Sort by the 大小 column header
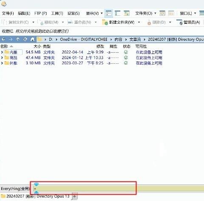The width and height of the screenshot is (204, 201). click(x=37, y=46)
